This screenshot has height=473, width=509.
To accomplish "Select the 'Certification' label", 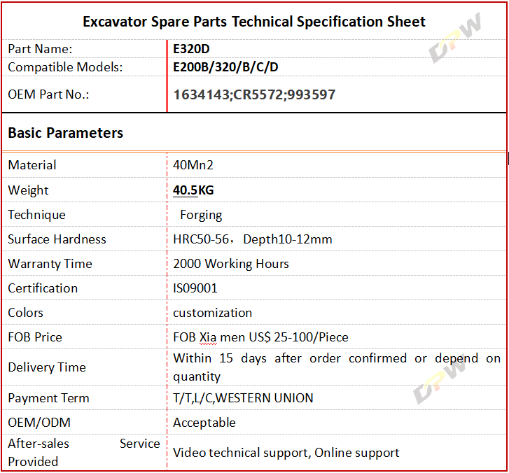I will tap(43, 288).
